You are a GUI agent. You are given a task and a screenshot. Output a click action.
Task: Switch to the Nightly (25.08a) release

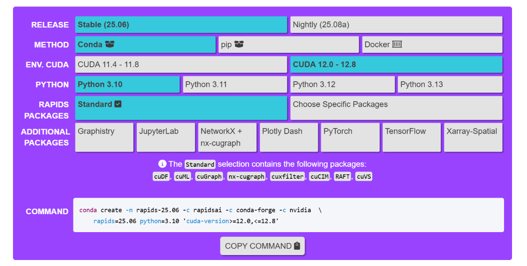coord(396,24)
